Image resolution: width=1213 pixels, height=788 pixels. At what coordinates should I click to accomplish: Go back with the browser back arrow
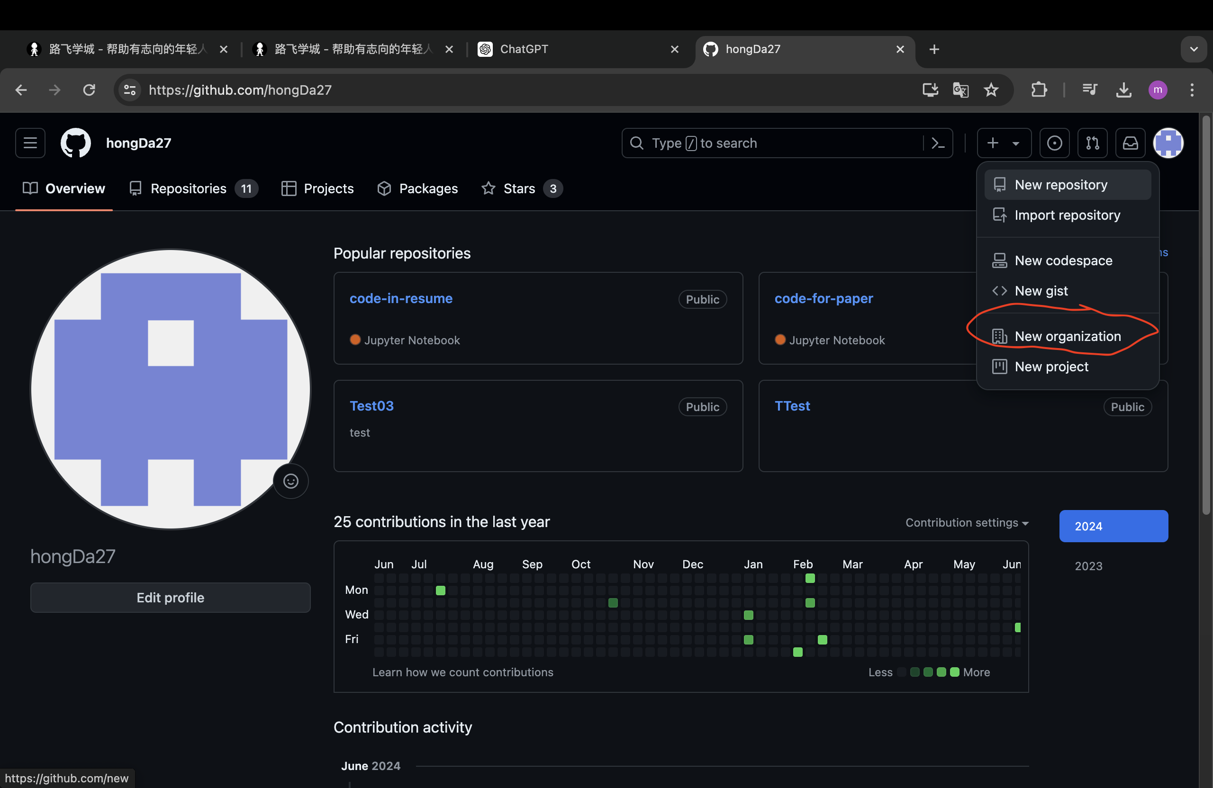21,90
